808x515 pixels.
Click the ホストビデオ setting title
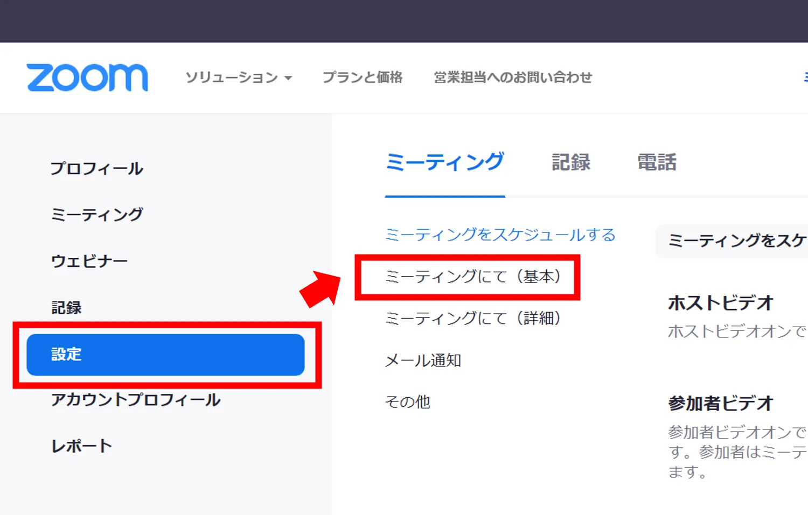click(721, 303)
